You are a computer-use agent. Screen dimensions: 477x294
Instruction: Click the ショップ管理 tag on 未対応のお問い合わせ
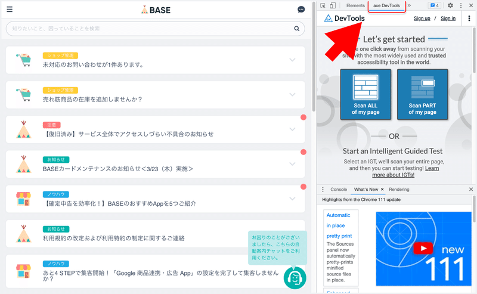tap(60, 55)
